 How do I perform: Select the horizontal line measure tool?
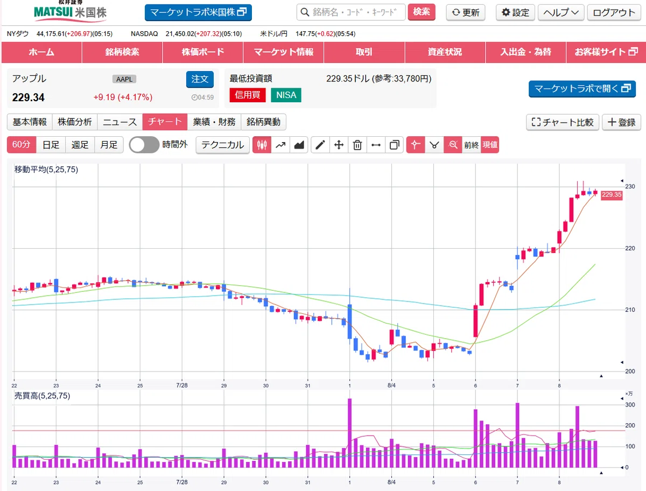pyautogui.click(x=376, y=145)
